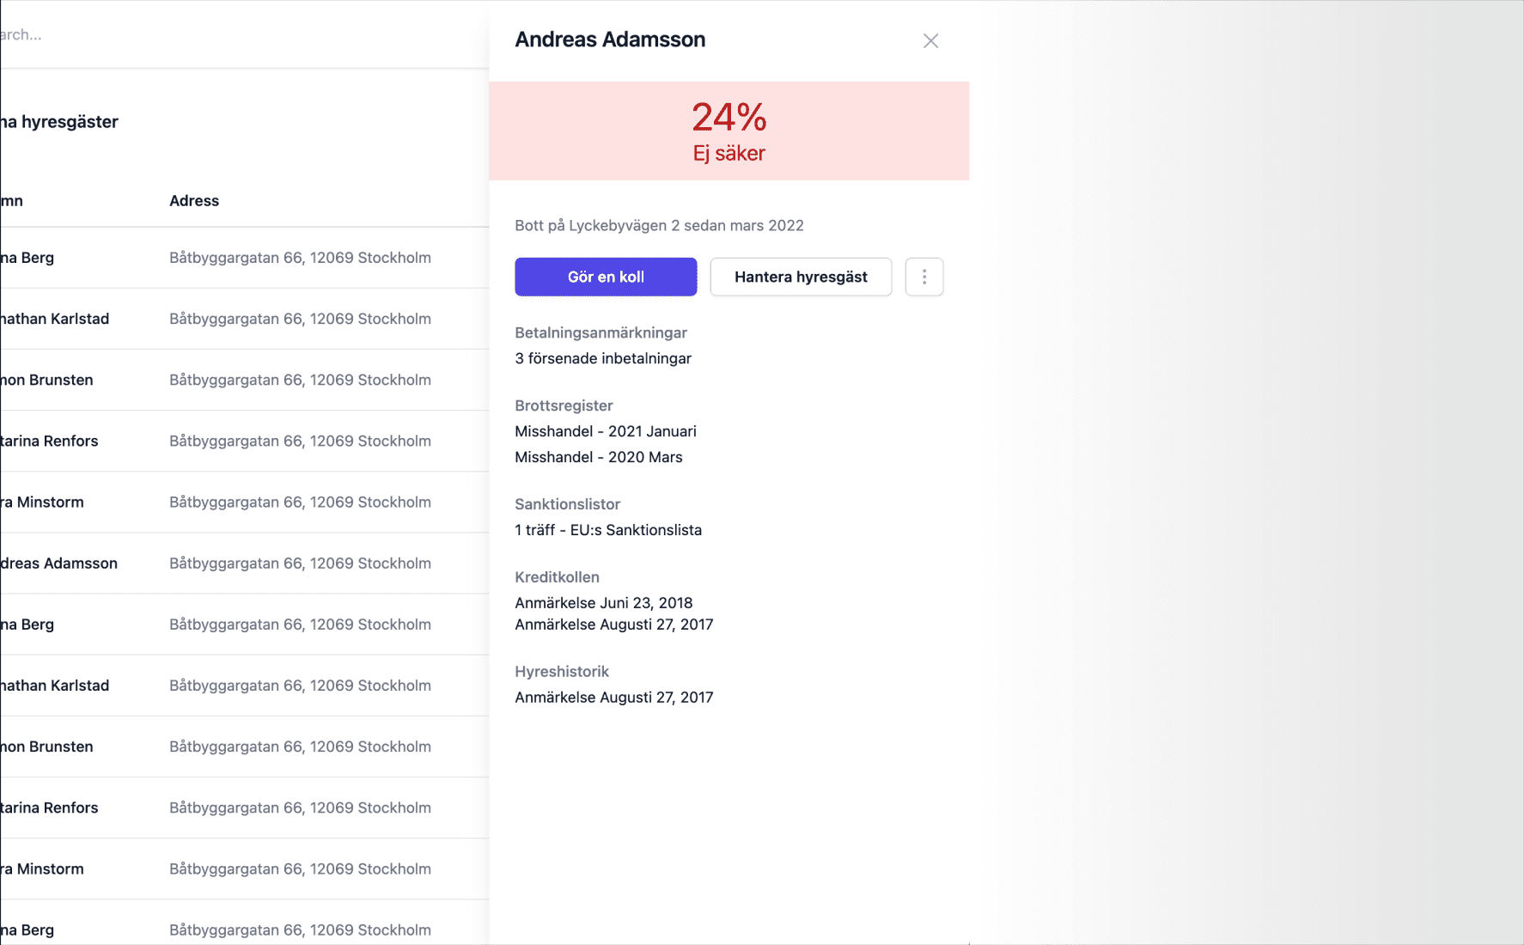Select the Kreditkollen Anmärkelse Juni 23, 2018 entry
The width and height of the screenshot is (1524, 945).
(x=603, y=603)
